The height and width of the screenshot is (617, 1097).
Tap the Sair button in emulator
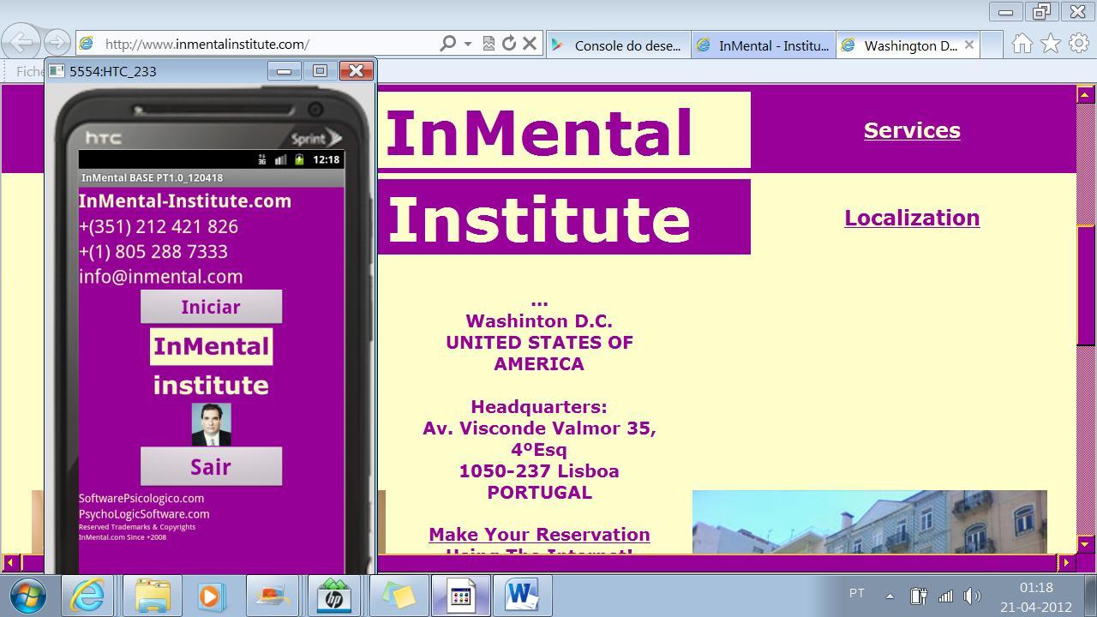tap(211, 466)
